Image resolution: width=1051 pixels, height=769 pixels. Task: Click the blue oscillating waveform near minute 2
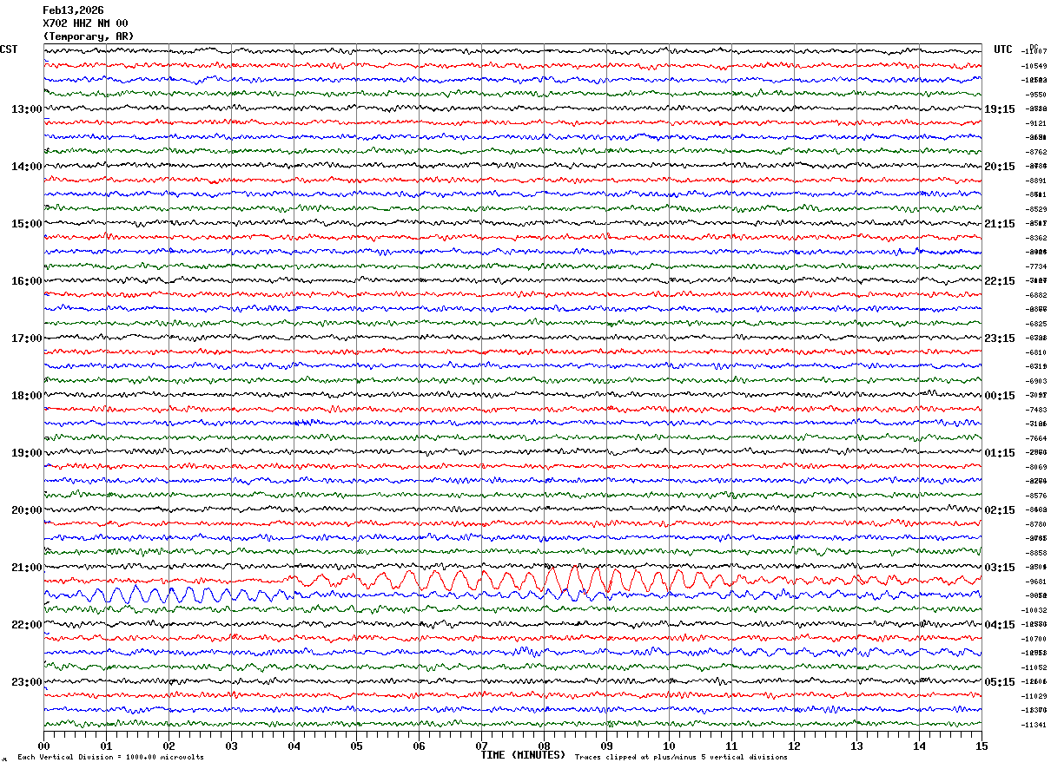[169, 595]
